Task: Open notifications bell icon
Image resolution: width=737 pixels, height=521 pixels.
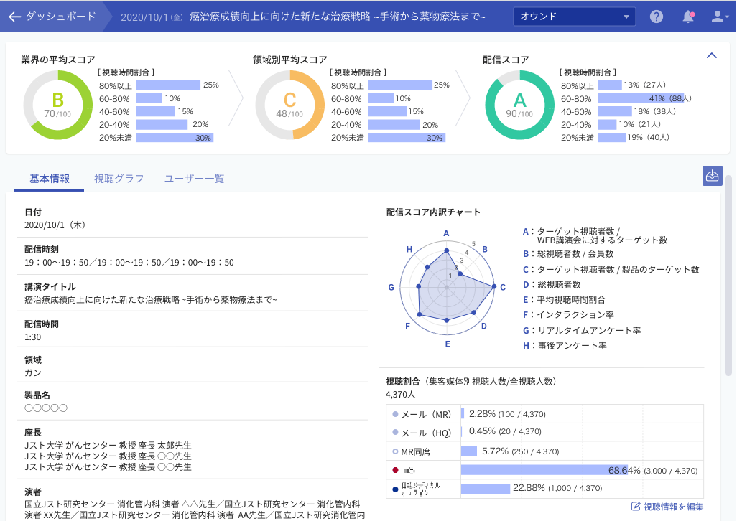Action: 688,17
